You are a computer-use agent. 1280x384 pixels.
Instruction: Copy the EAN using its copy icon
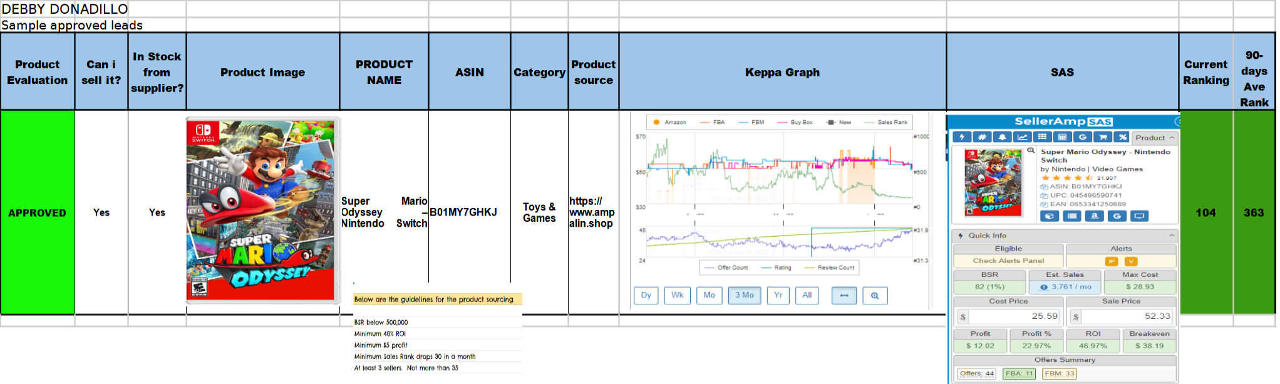pos(1044,204)
